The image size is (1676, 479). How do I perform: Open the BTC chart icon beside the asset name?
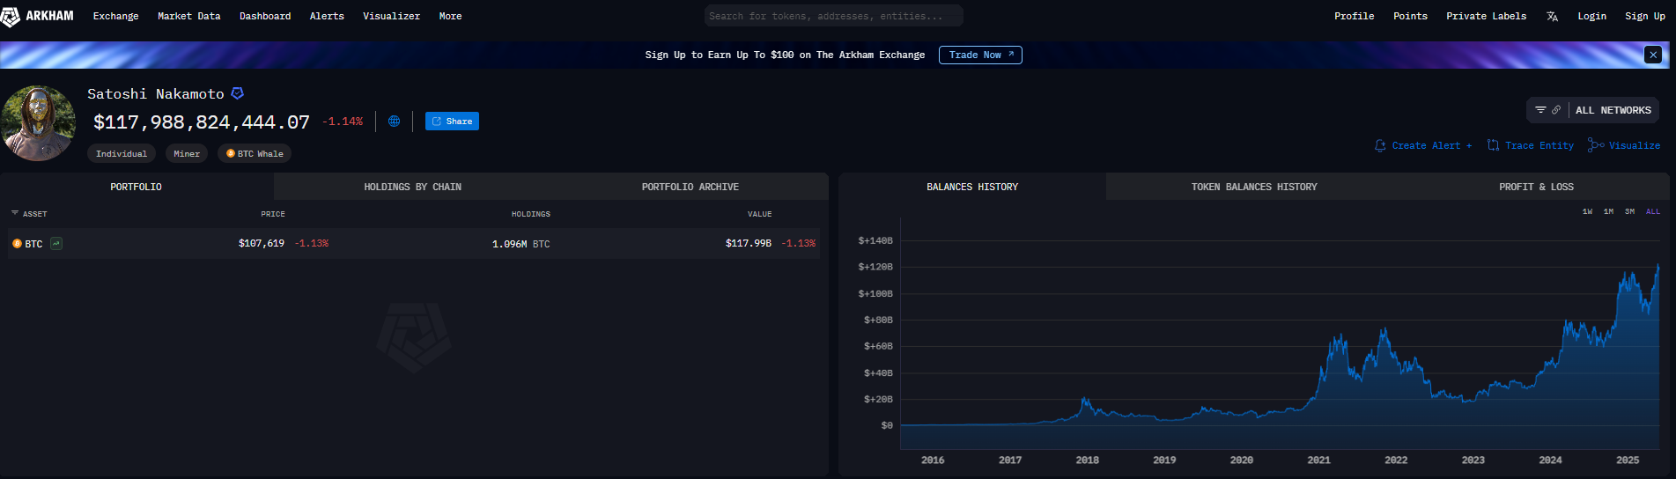56,244
